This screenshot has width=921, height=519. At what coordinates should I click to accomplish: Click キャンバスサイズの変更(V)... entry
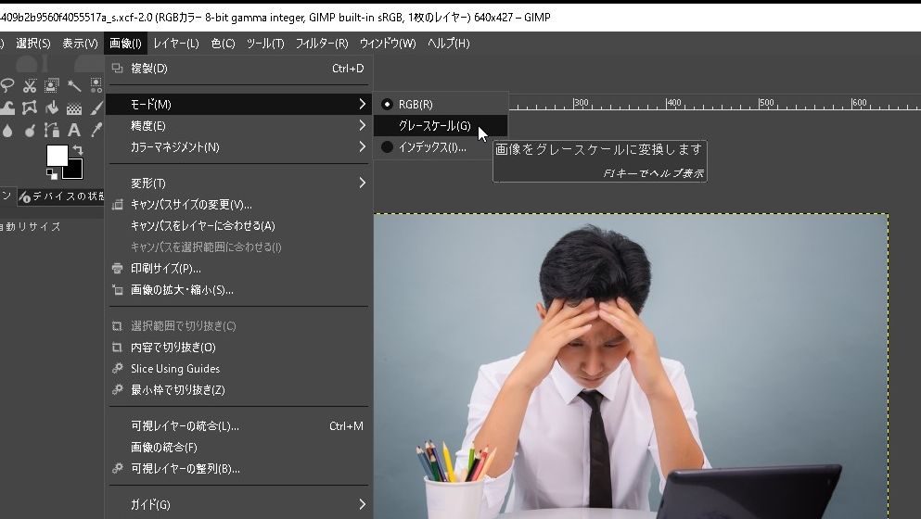191,205
